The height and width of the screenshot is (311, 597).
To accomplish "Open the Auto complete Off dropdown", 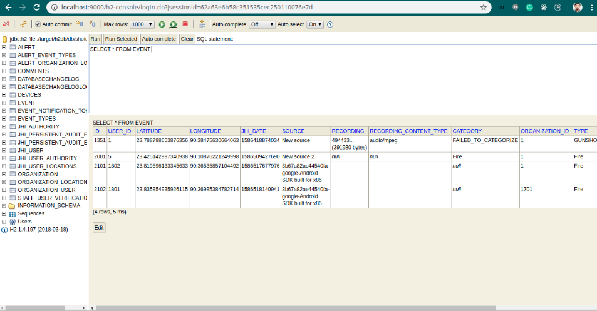I will click(262, 24).
